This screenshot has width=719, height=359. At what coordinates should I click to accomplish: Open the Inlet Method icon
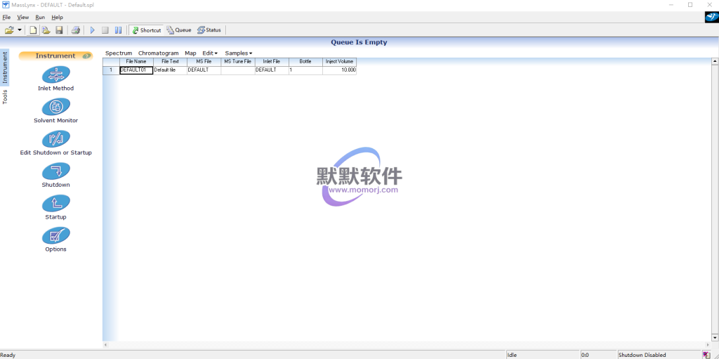click(x=55, y=74)
